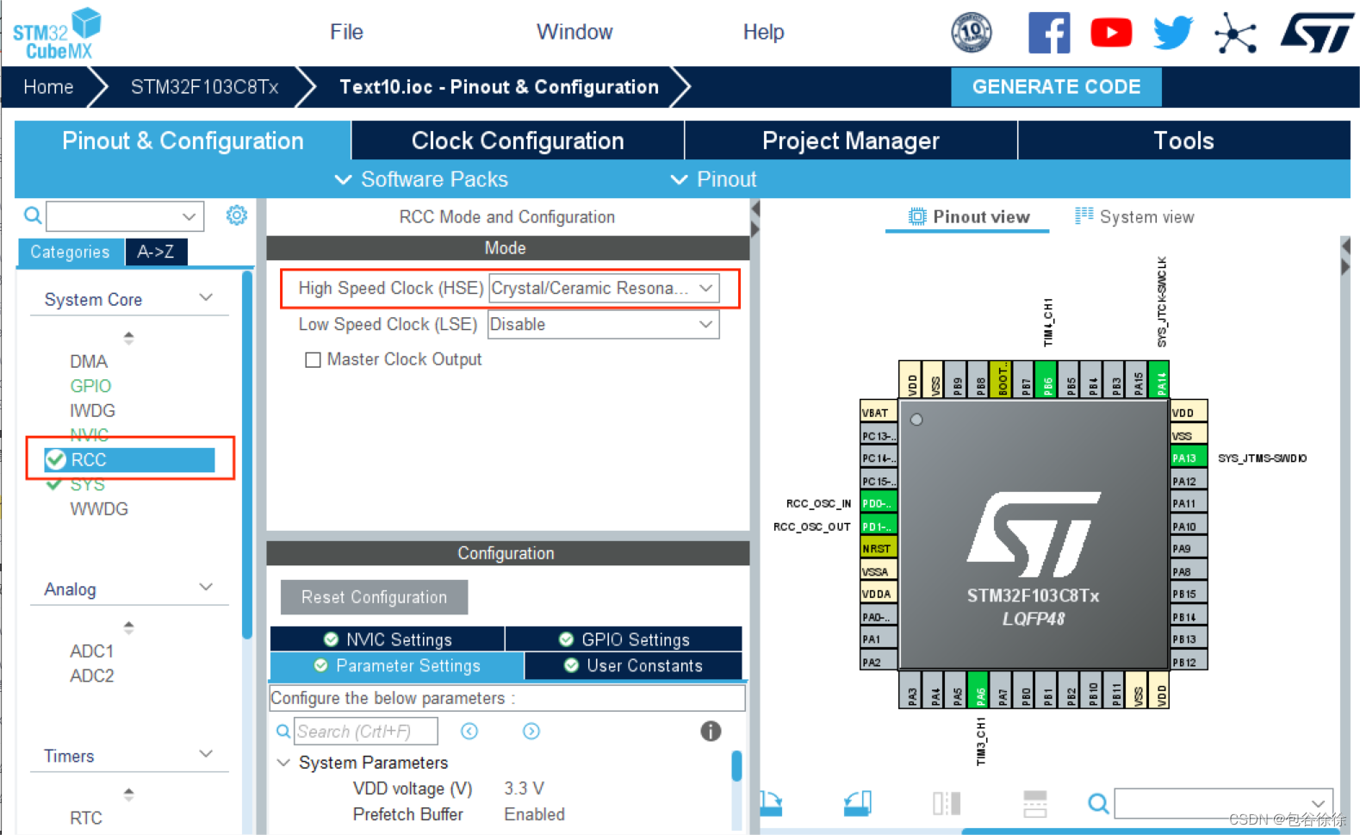Click the parameter list vertical scrollbar

tap(736, 765)
